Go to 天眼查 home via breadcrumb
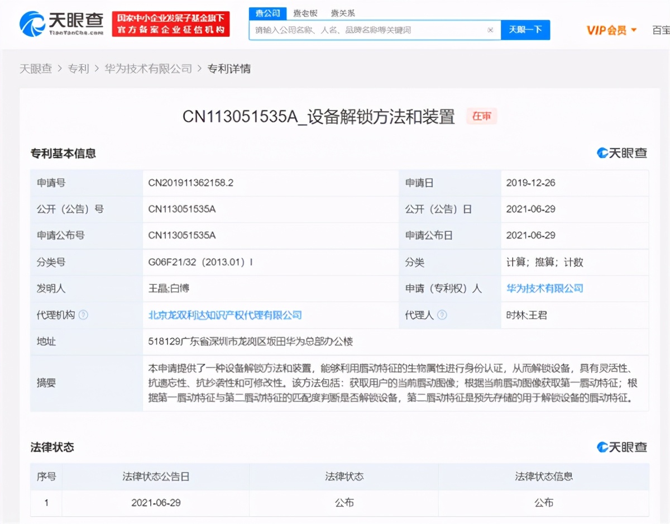 [36, 69]
